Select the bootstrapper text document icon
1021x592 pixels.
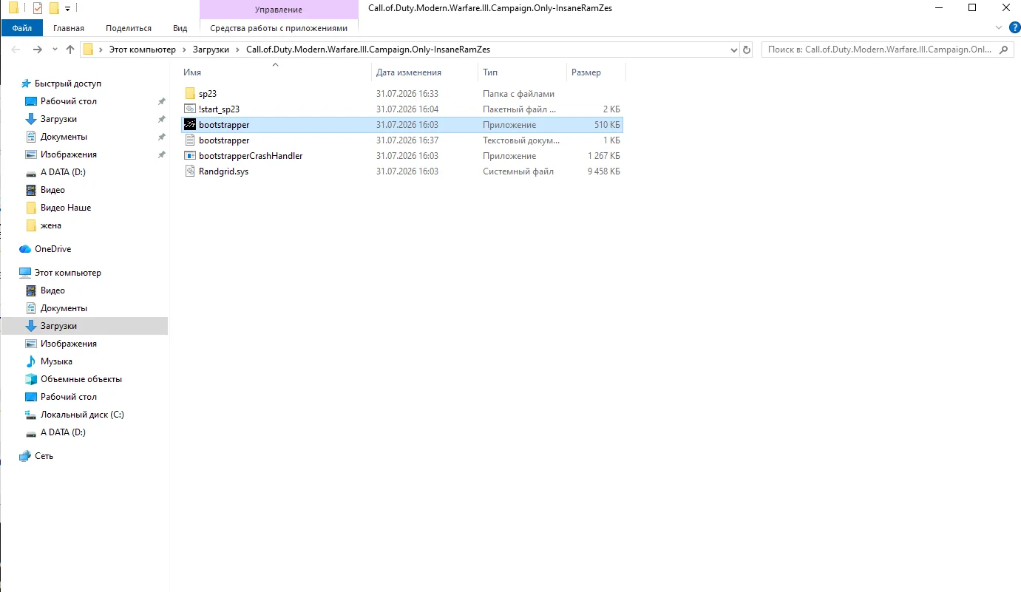pyautogui.click(x=190, y=140)
